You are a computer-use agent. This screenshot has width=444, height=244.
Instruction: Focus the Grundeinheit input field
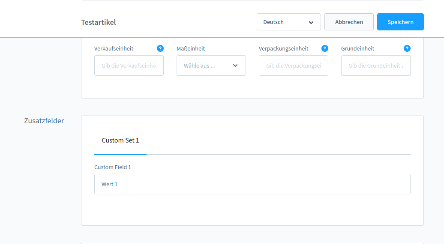(x=376, y=65)
